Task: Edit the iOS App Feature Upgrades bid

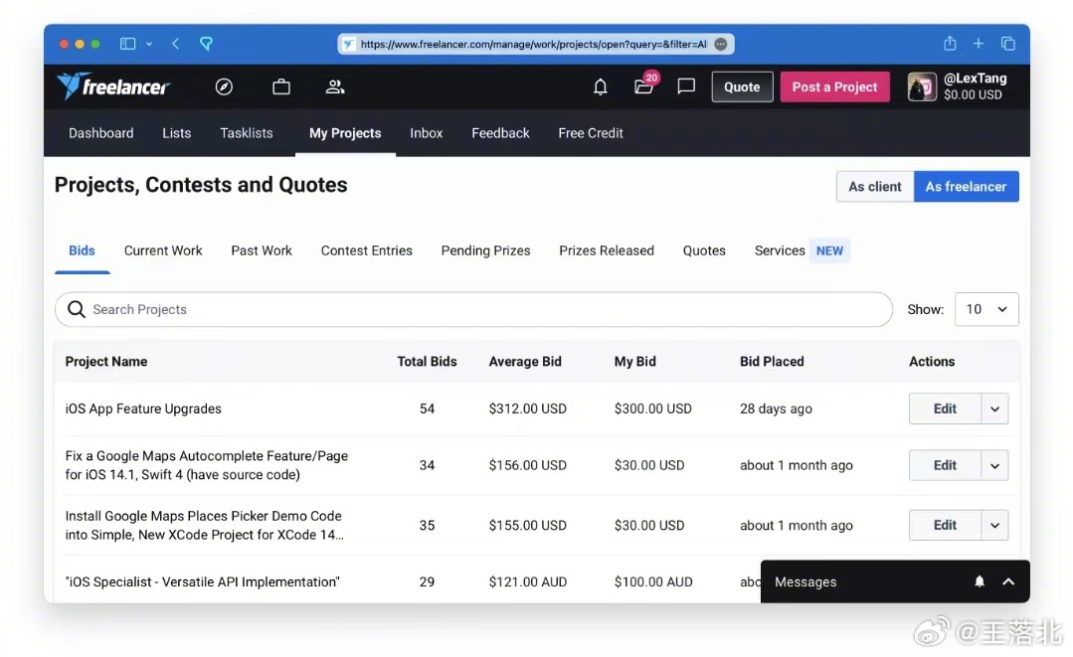Action: pos(945,409)
